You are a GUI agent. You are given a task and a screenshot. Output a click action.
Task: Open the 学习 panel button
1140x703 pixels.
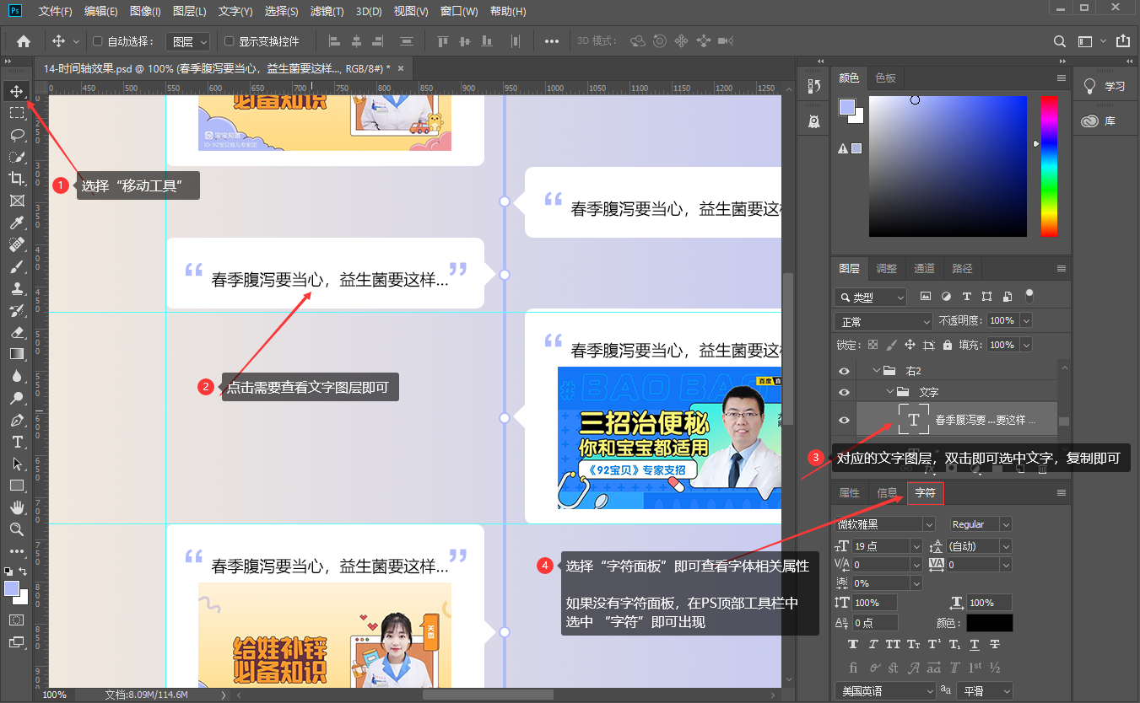(1105, 86)
